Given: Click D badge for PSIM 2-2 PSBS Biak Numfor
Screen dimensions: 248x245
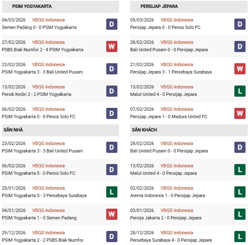Looking at the screenshot, I should (x=112, y=236).
